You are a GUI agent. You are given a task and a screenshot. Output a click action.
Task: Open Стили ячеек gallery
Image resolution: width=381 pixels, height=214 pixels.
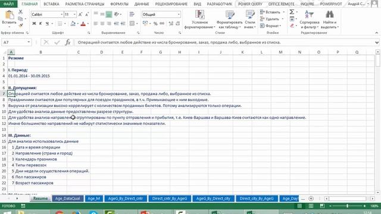250,20
